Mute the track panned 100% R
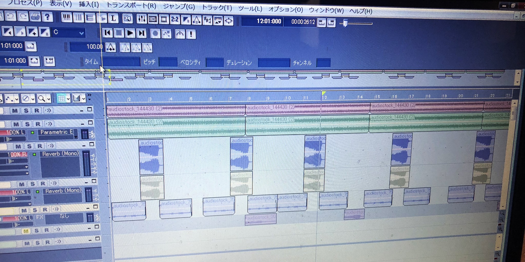Viewport: 525px width, 262px height. click(18, 146)
